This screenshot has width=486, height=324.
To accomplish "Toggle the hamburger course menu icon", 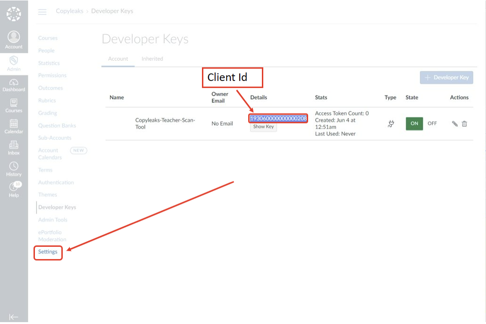I will click(x=42, y=12).
